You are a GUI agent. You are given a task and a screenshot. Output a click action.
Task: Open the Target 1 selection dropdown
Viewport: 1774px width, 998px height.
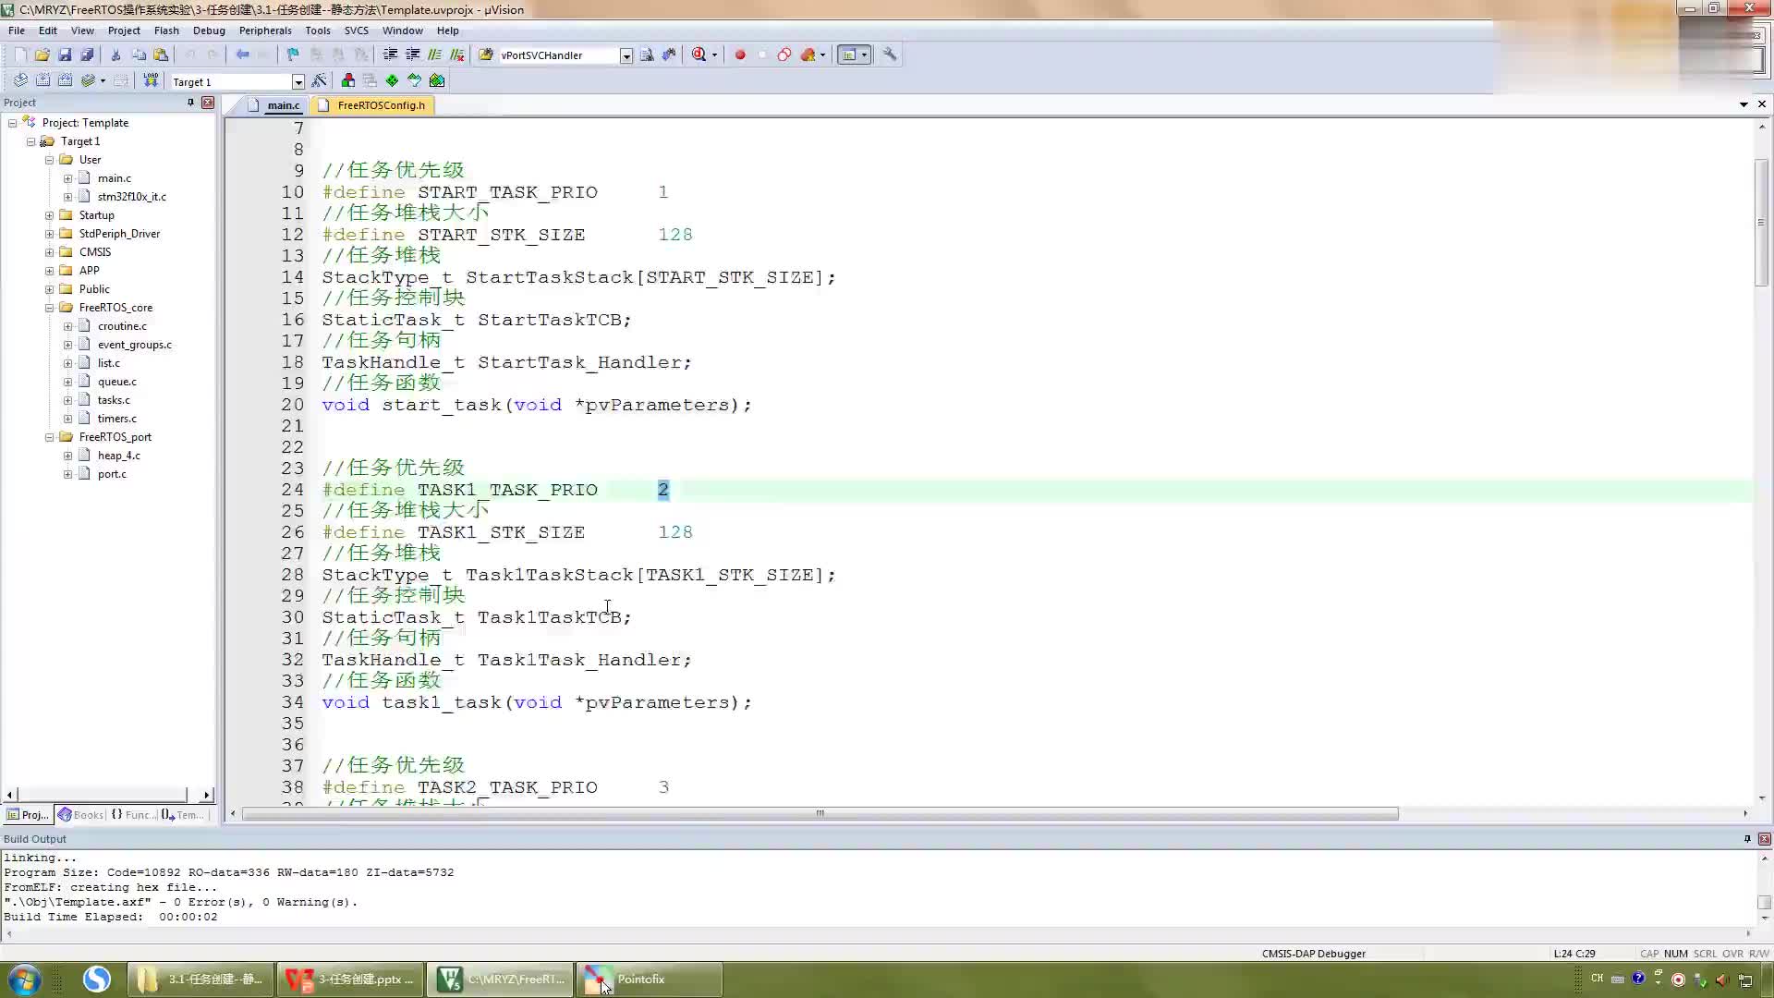tap(298, 81)
